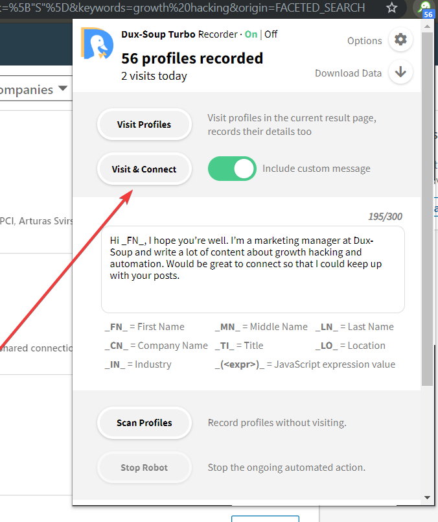438x522 pixels.
Task: Click the Dux-Soup extension icon with badge 56
Action: pos(426,8)
